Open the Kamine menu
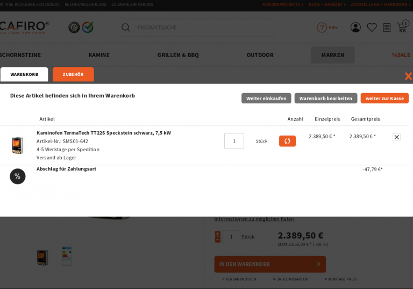This screenshot has height=289, width=413. (x=99, y=55)
